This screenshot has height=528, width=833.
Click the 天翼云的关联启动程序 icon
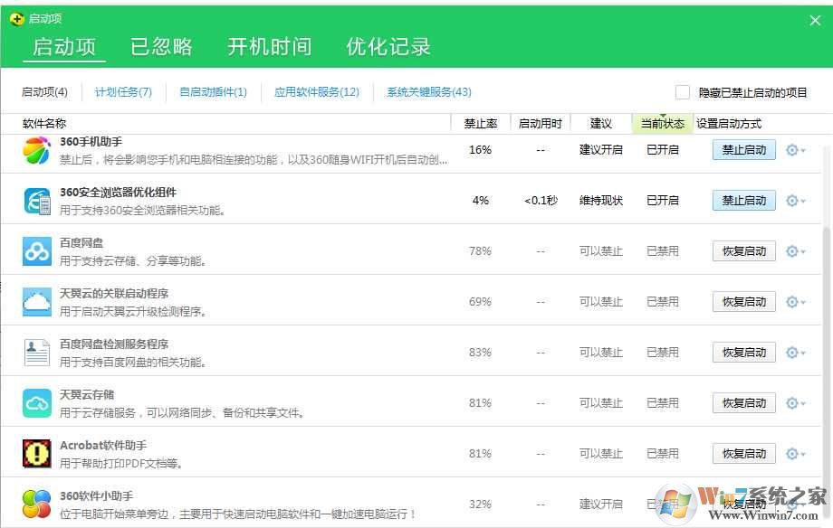click(x=37, y=302)
